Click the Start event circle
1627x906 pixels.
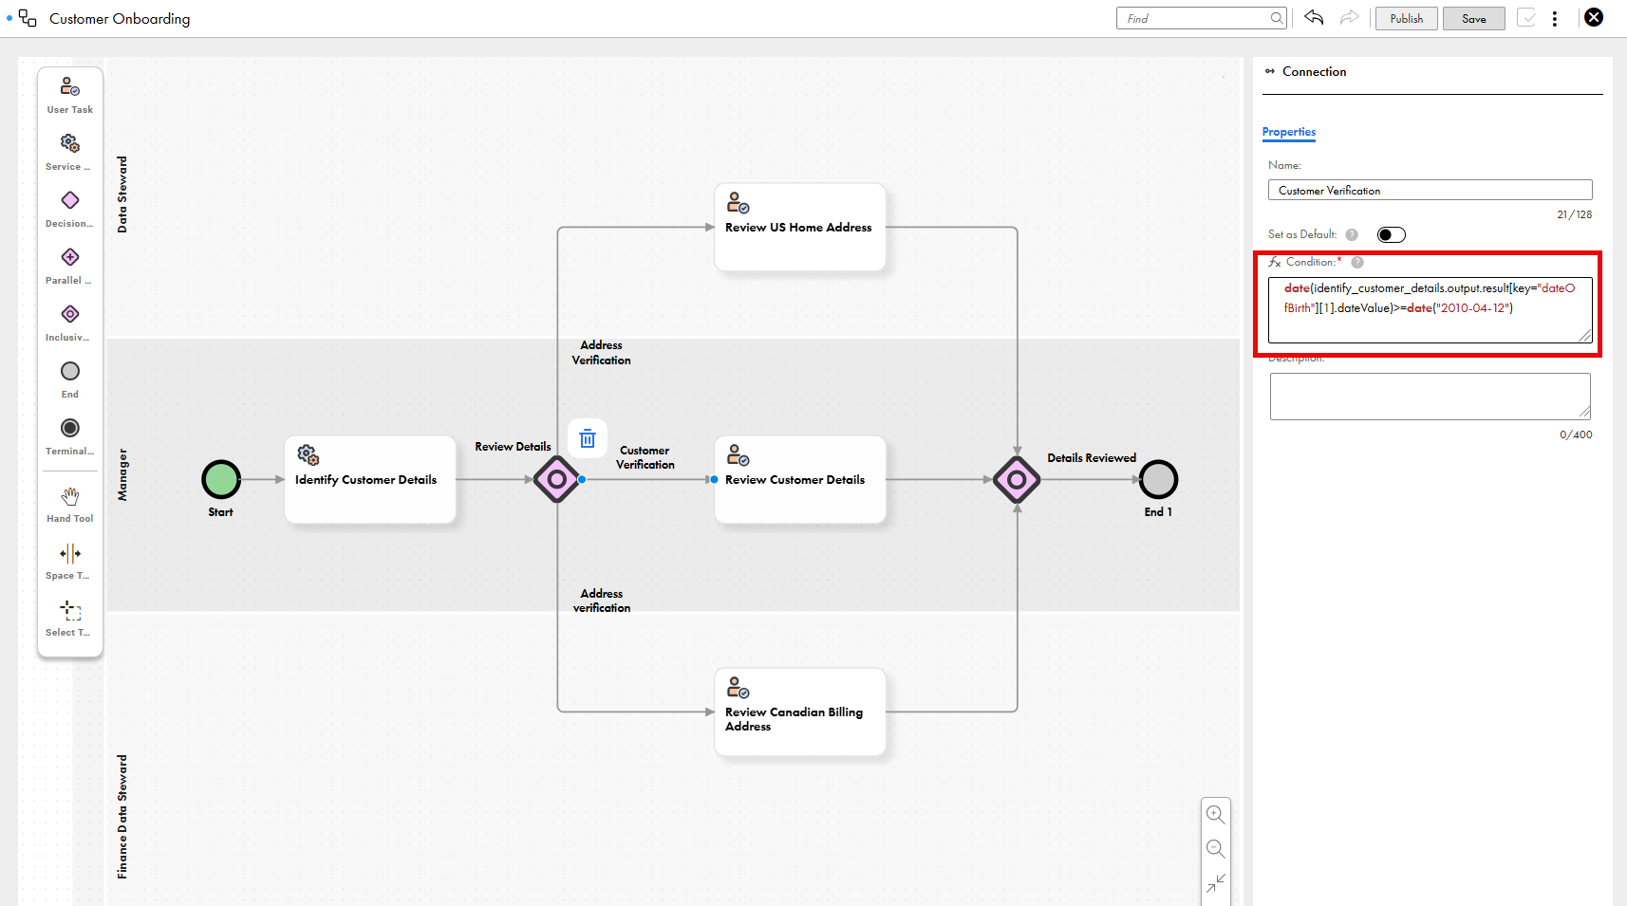coord(221,479)
